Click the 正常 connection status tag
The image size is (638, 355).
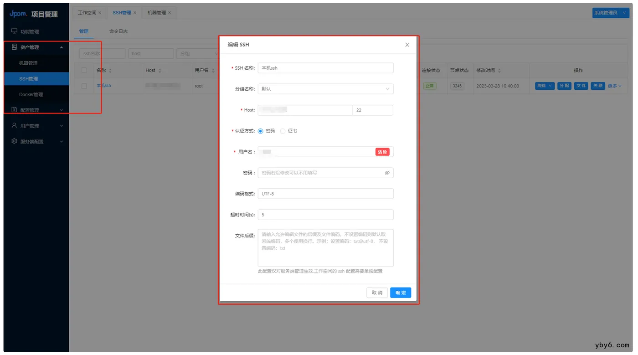(x=430, y=86)
